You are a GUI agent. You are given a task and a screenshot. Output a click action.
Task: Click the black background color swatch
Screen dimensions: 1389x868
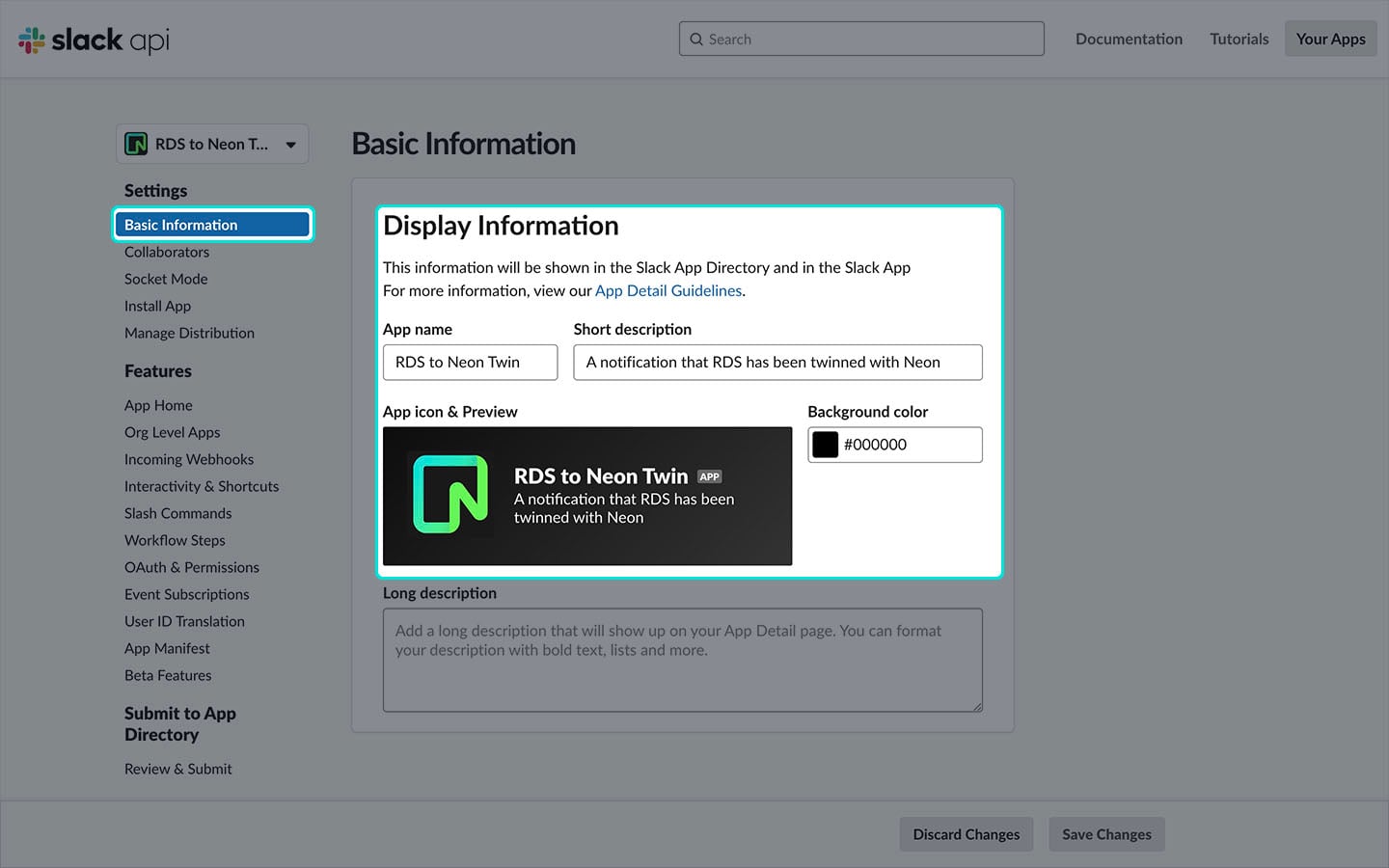click(826, 445)
